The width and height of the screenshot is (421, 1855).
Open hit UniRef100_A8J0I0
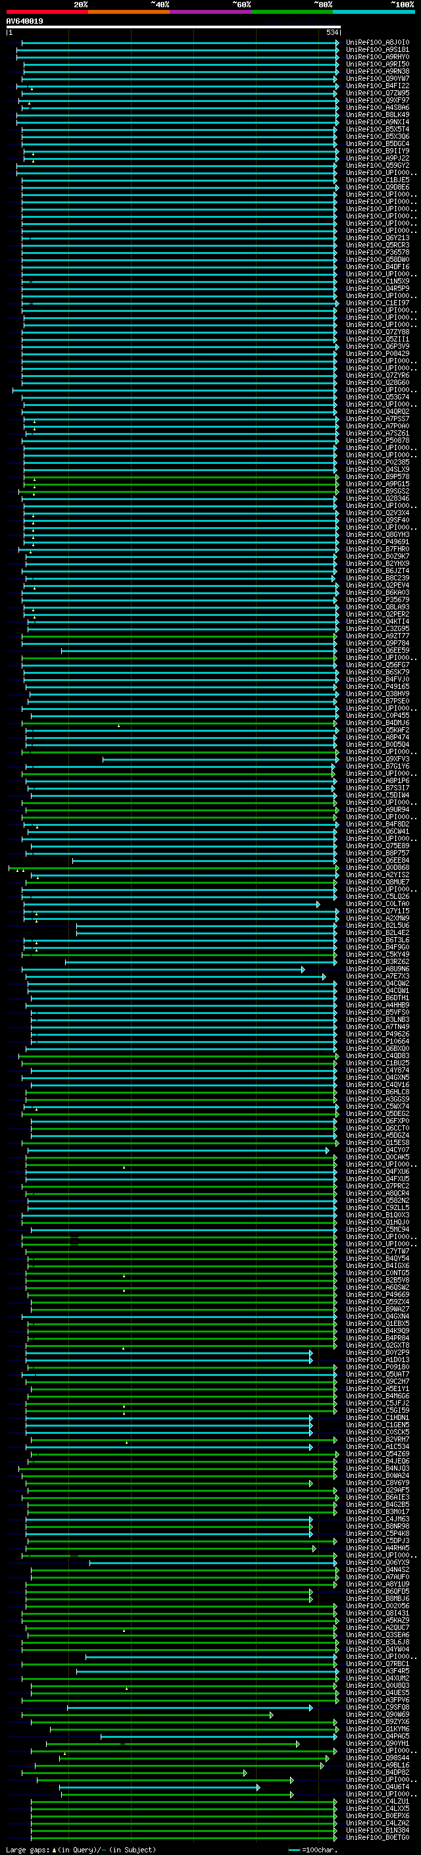pos(378,43)
